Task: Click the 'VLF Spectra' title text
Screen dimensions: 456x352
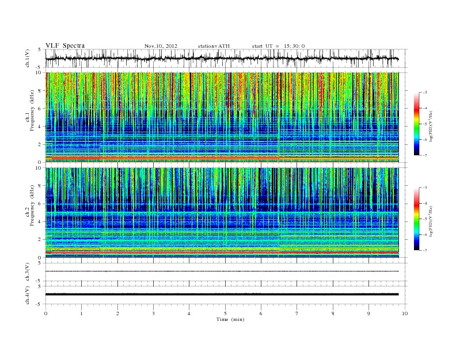Action: point(65,45)
